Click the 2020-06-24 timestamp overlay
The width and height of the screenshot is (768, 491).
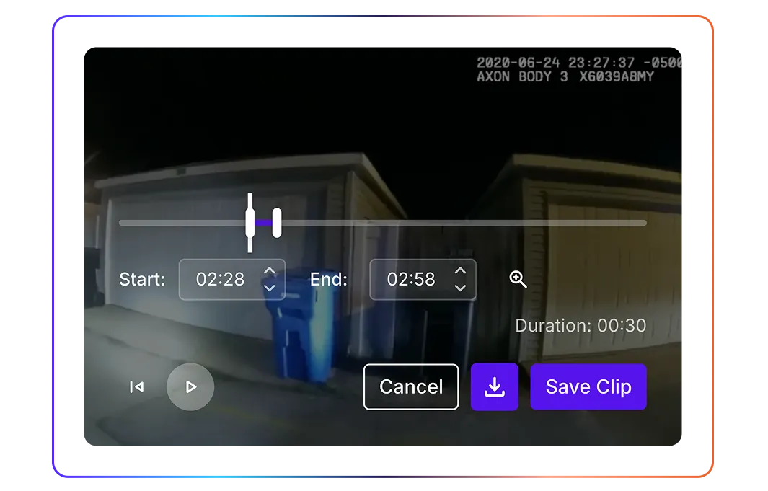(x=579, y=63)
